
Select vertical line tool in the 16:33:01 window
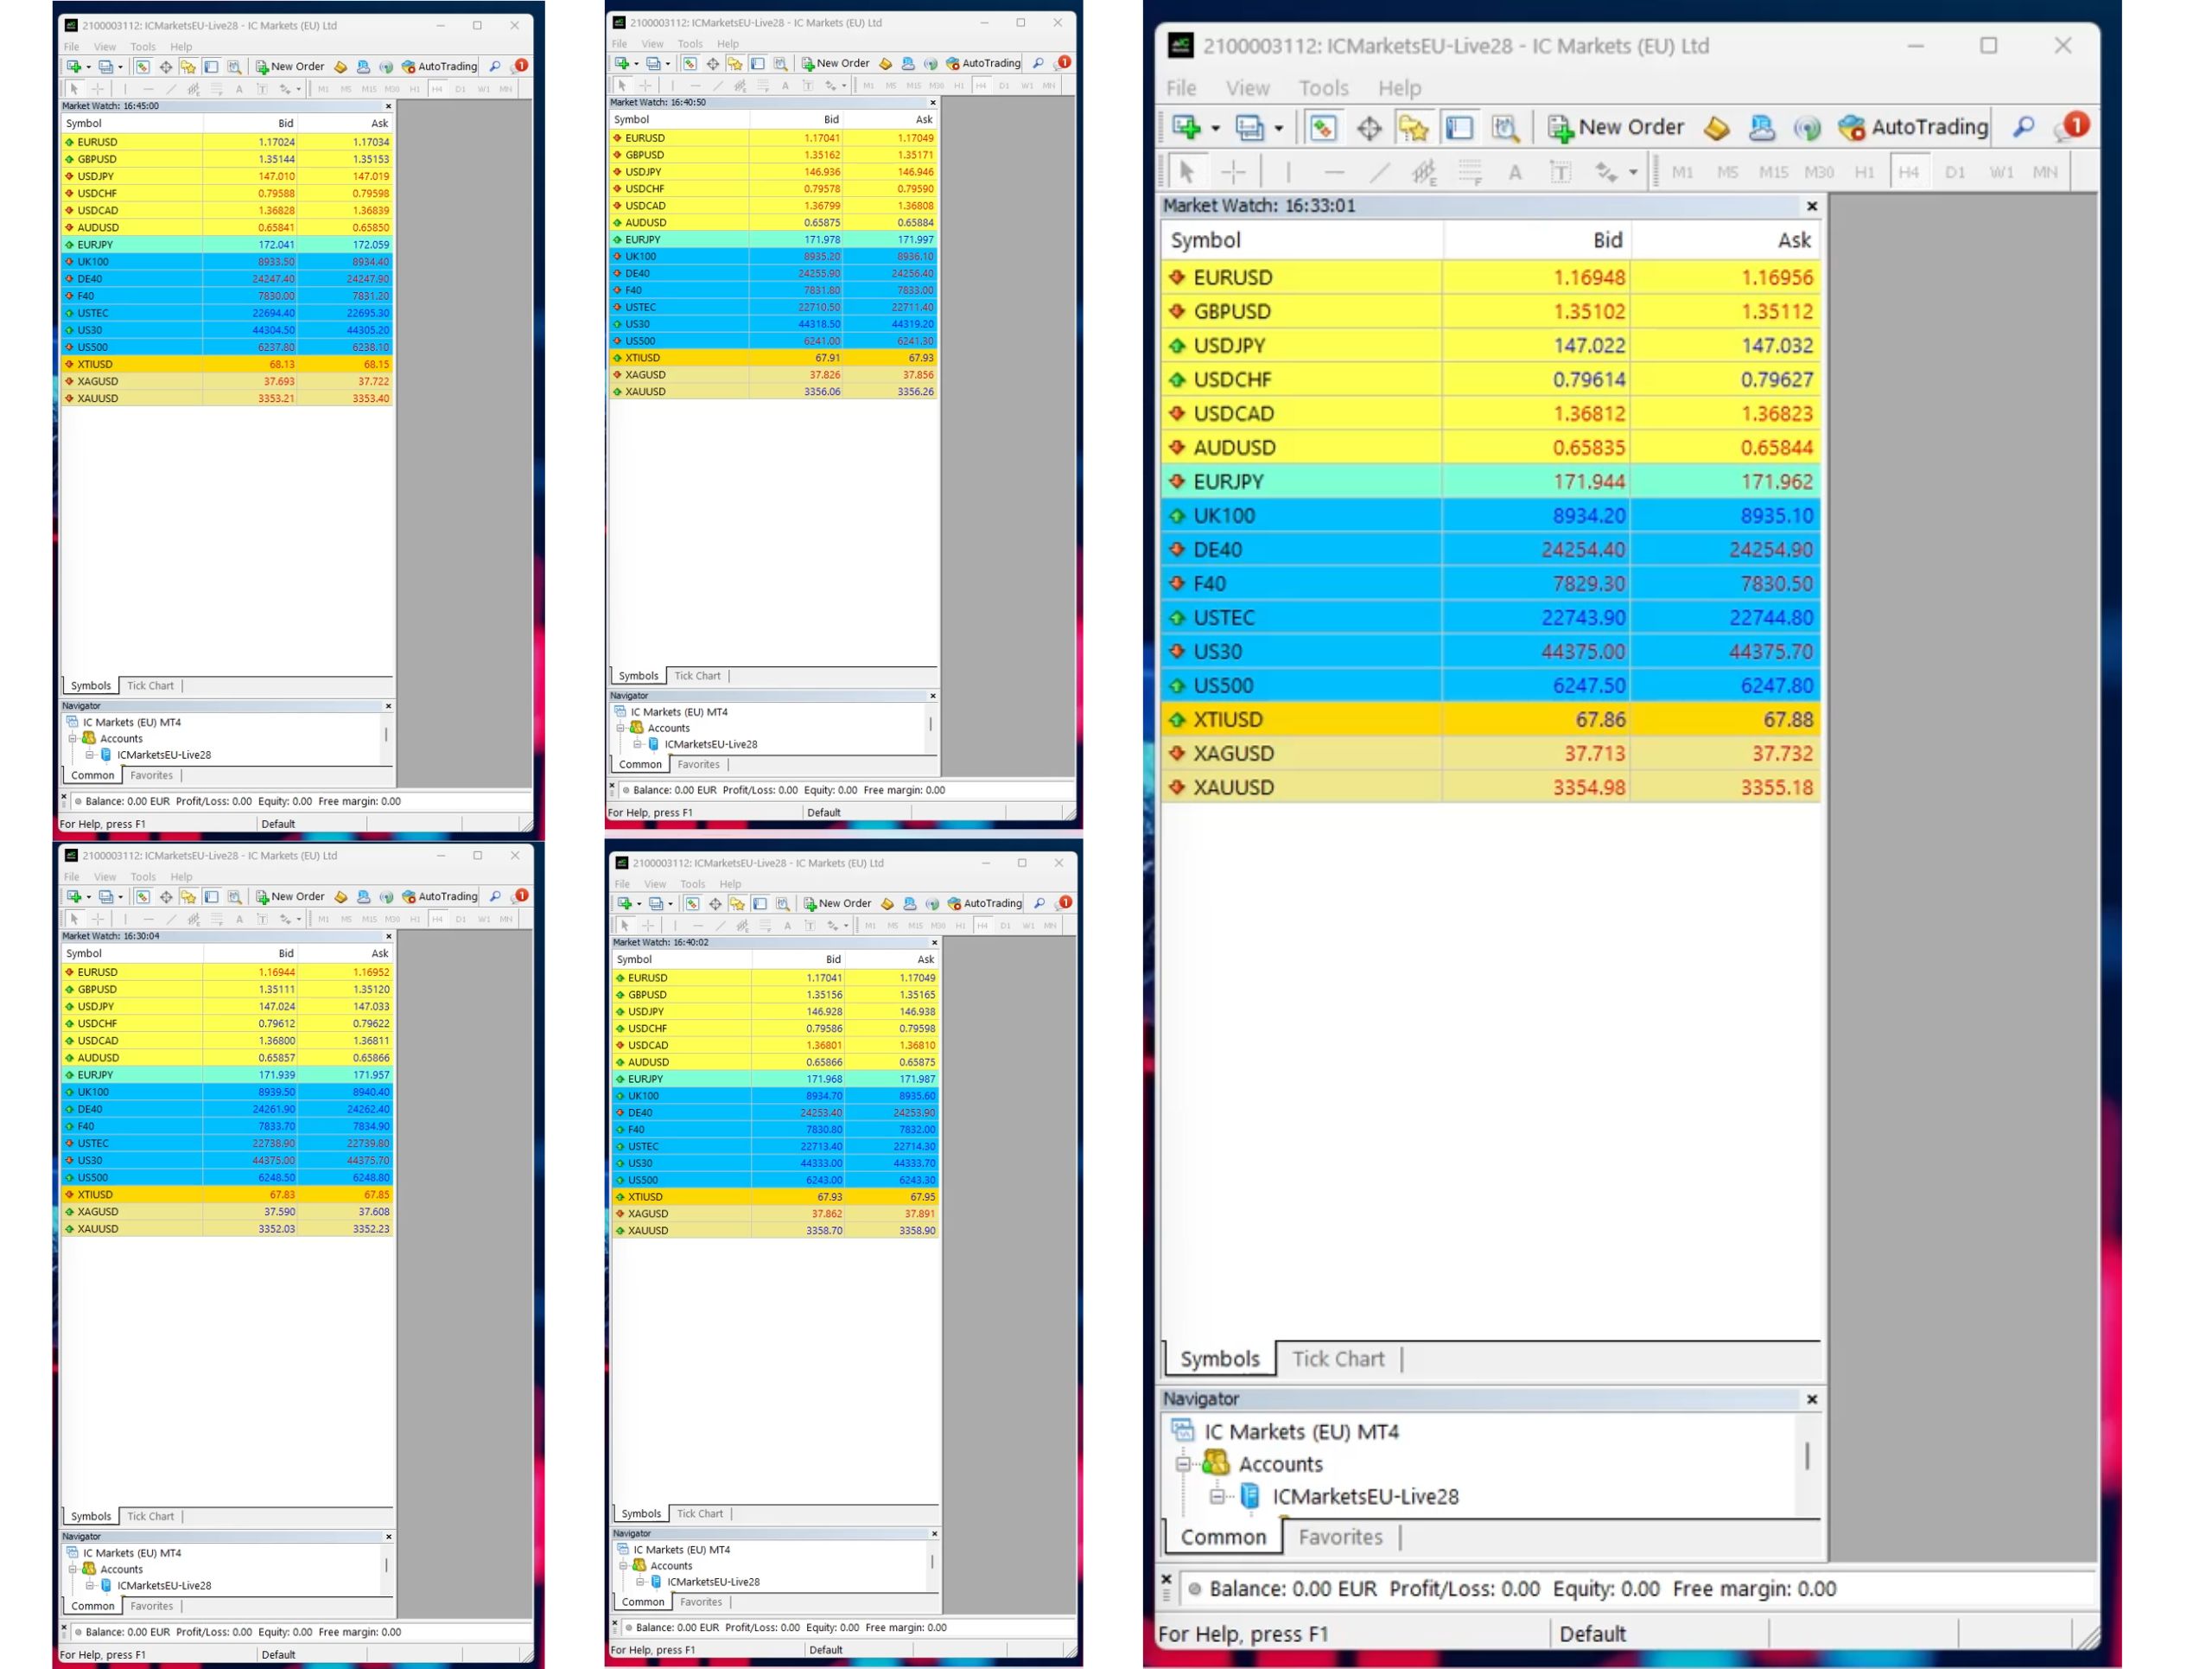click(x=1288, y=172)
